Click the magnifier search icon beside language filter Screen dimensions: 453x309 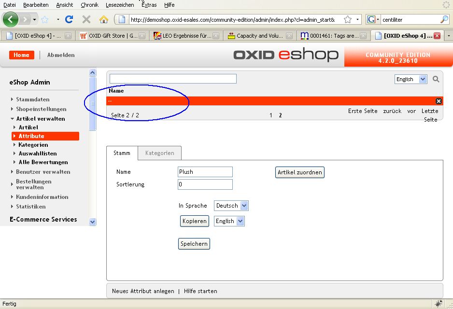[x=436, y=79]
